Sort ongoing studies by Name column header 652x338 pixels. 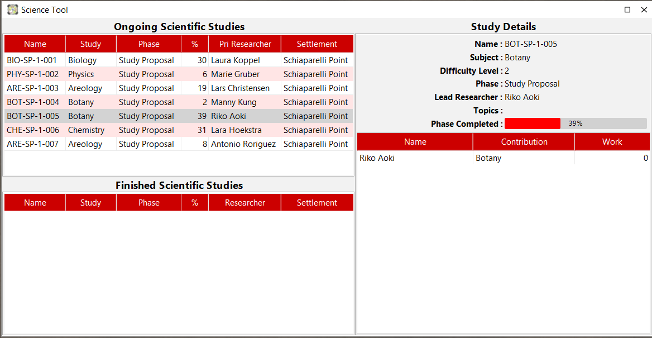pos(35,44)
